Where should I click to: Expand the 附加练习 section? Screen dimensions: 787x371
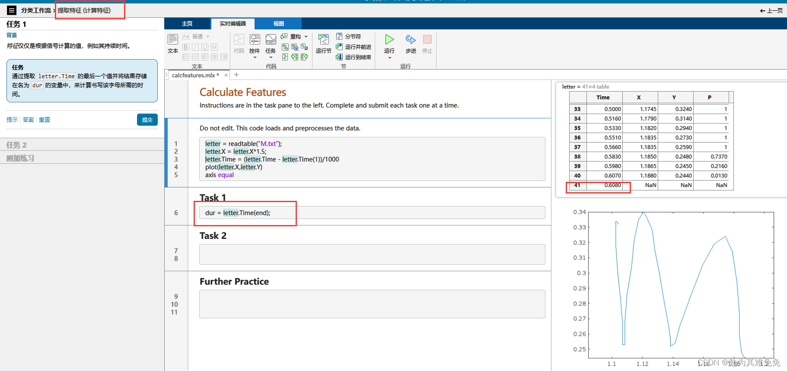(x=82, y=158)
